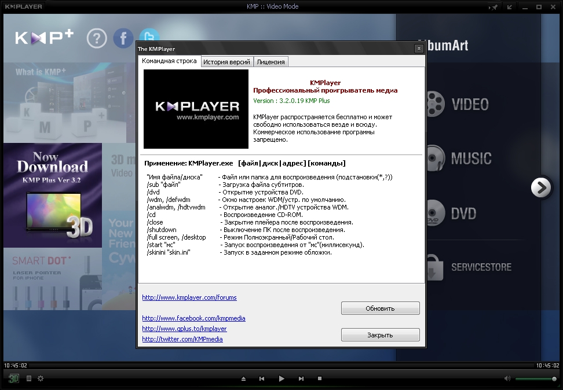Click the KMPLAYER title menu button
Viewport: 563px width, 390px height.
tap(23, 6)
